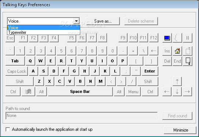Click the Down arrow key

pos(177,91)
